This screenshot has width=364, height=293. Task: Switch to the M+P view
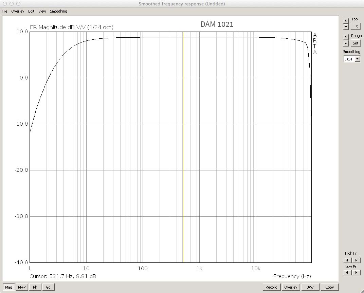(x=22, y=287)
